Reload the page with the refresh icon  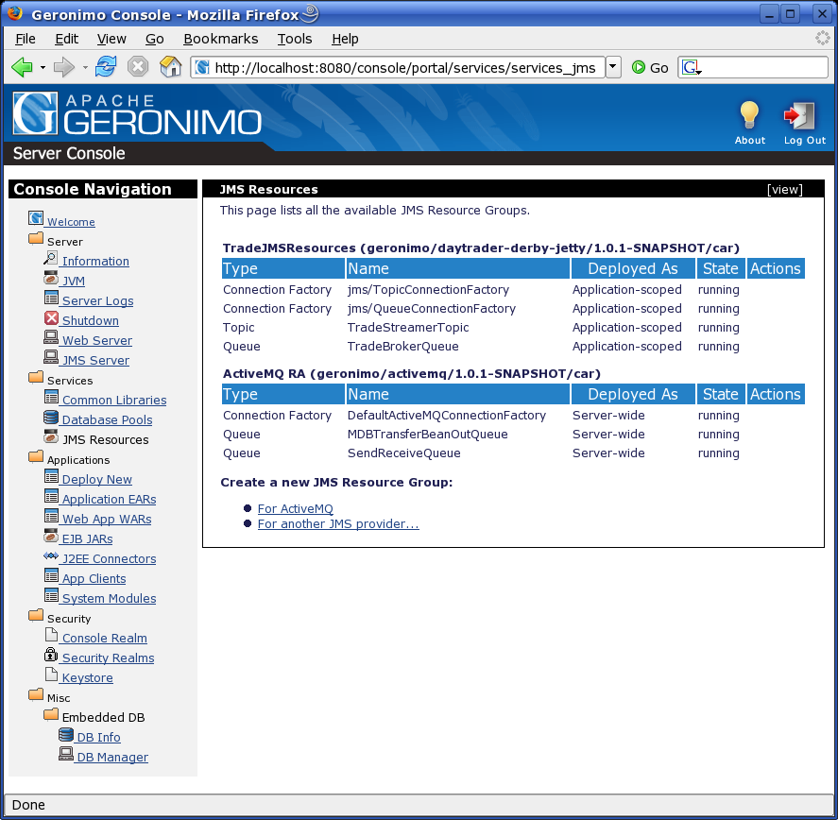coord(106,67)
